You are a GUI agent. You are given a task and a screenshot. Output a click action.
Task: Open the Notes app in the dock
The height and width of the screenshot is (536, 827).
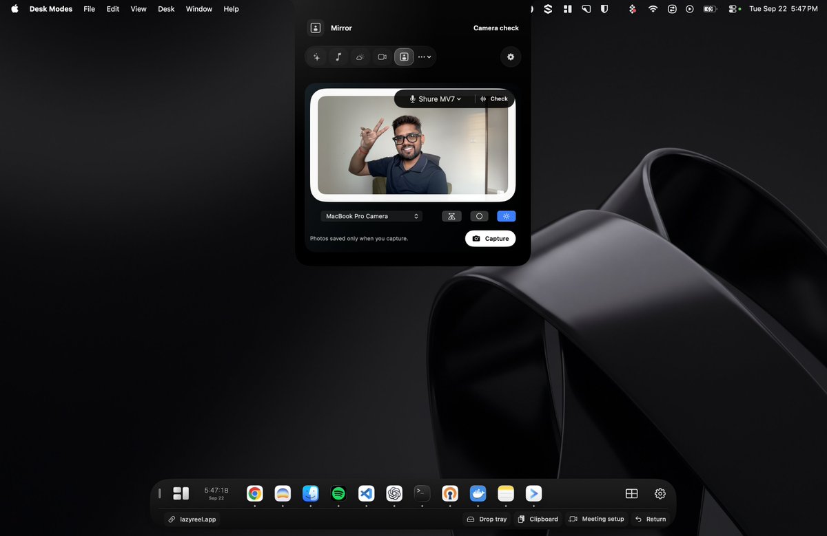506,493
